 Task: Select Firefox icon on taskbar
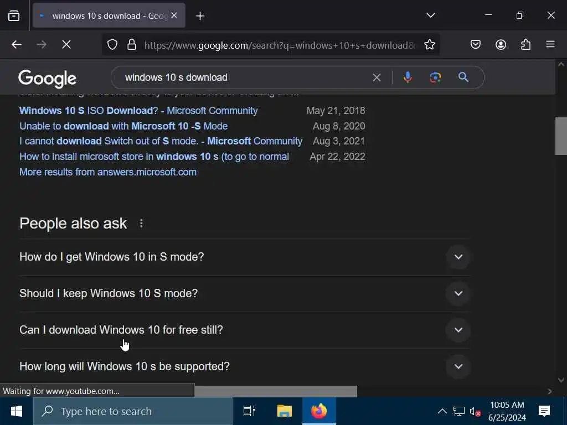pyautogui.click(x=319, y=411)
